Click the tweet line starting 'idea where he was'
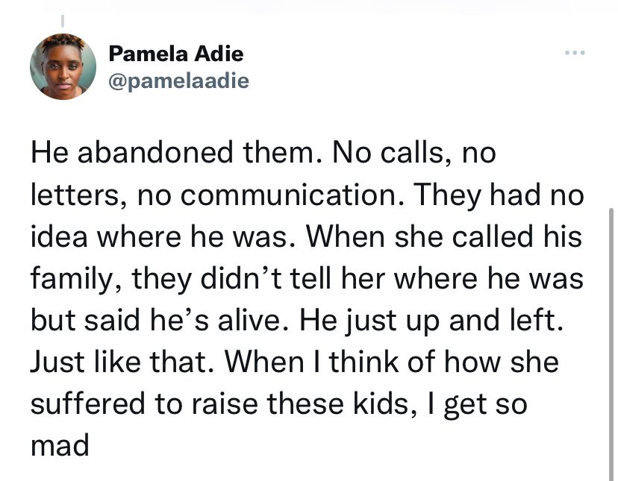The image size is (618, 481). click(306, 237)
